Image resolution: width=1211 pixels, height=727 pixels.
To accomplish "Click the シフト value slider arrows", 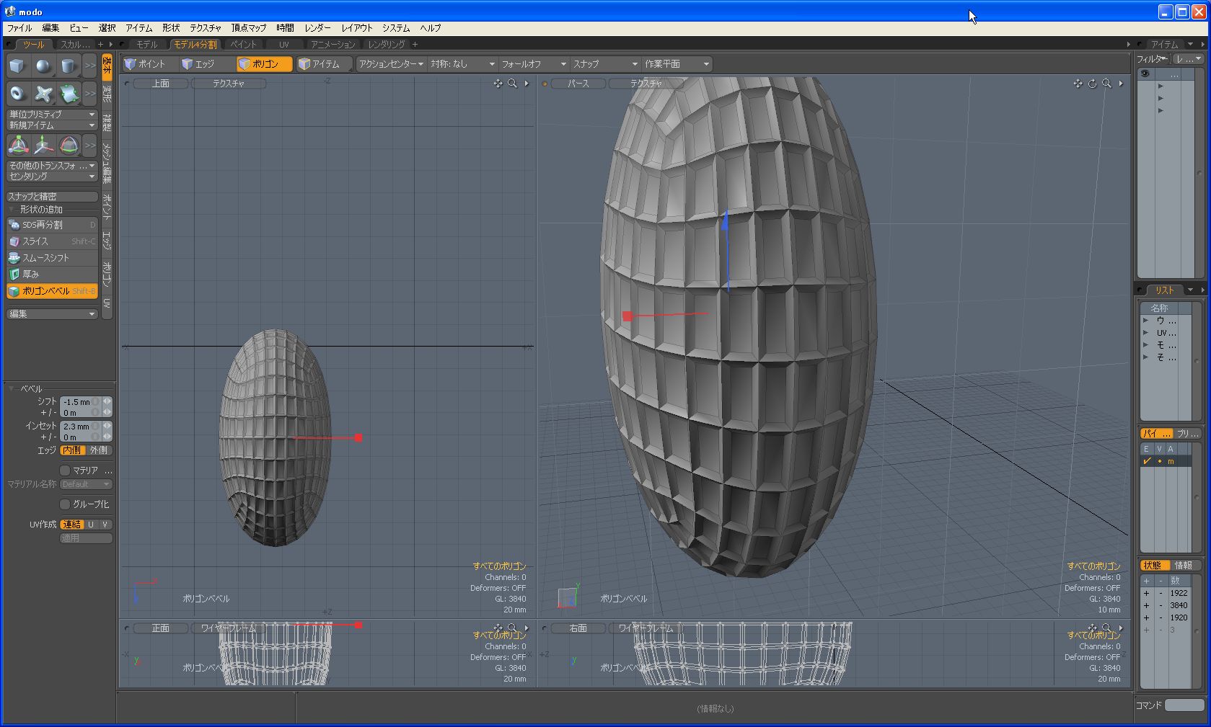I will 107,402.
